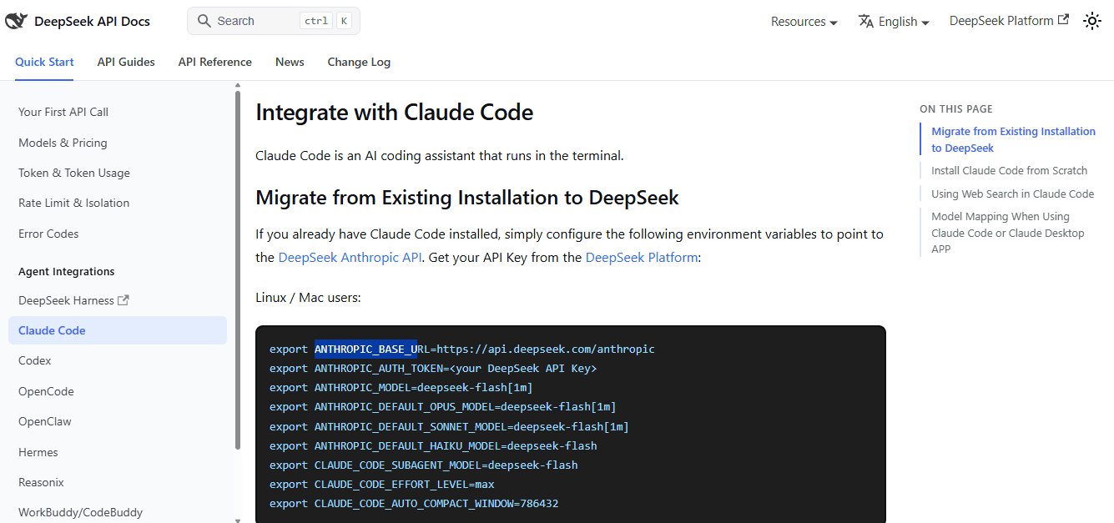The image size is (1114, 523).
Task: Click ANTHROPIC_DEFAULT_HAIKU_MODEL code line
Action: (x=433, y=445)
